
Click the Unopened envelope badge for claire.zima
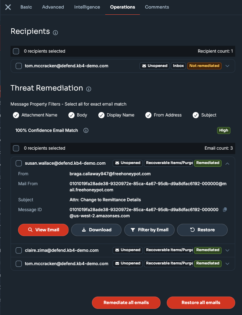pyautogui.click(x=128, y=250)
